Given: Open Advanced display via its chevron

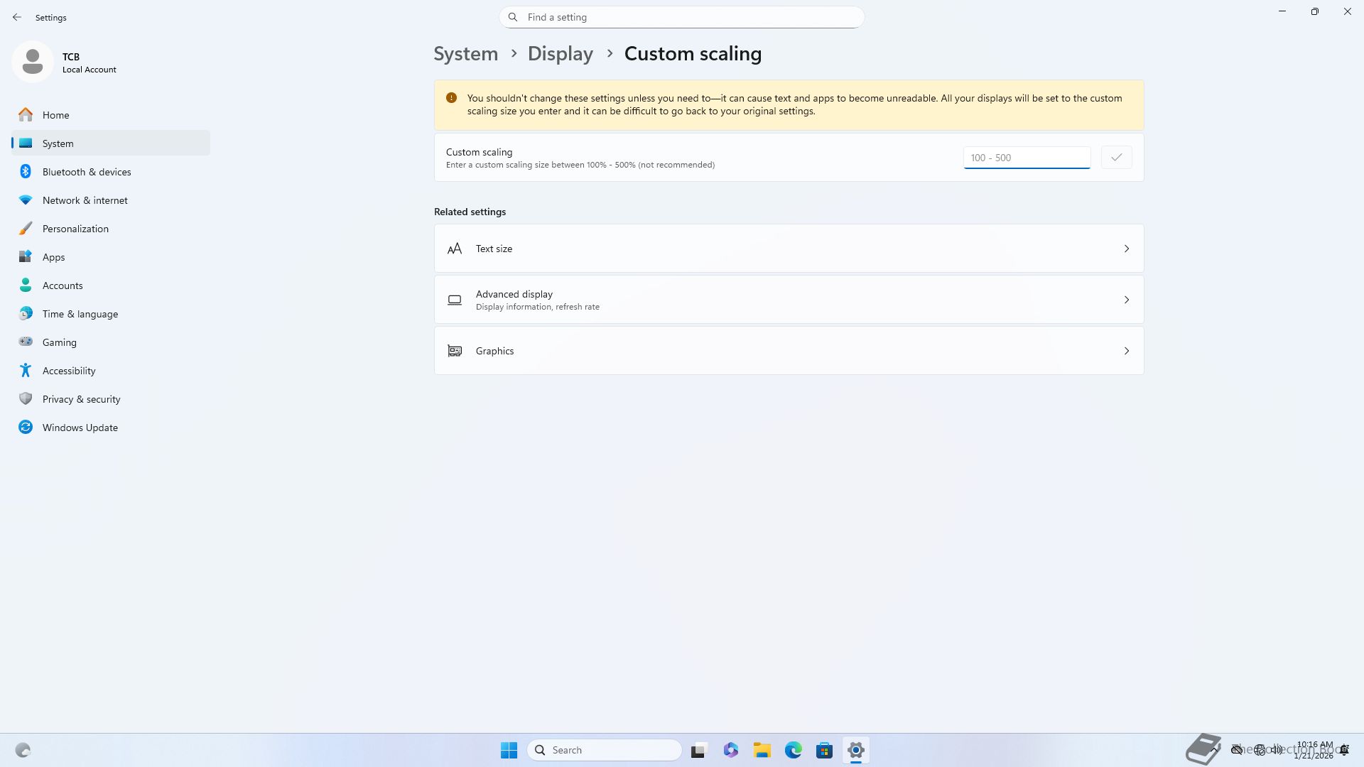Looking at the screenshot, I should 1126,300.
